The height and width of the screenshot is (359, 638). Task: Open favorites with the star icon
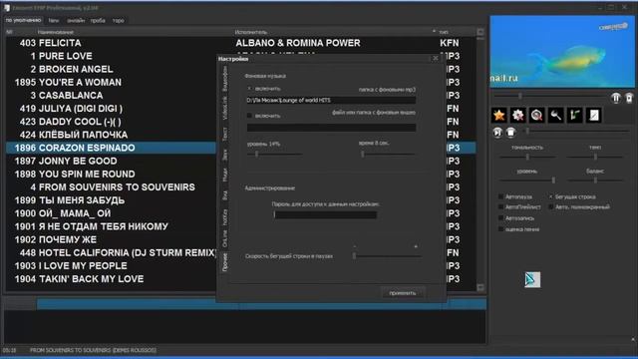click(498, 116)
